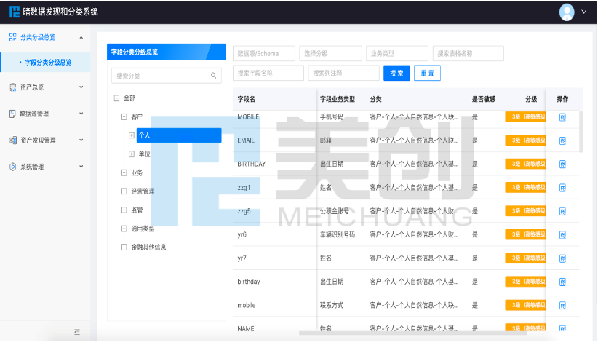Expand the 监管 tree node toggle
The width and height of the screenshot is (598, 345).
pos(124,210)
